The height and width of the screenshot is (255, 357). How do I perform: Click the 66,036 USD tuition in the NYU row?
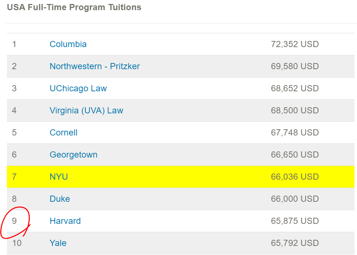click(x=295, y=177)
